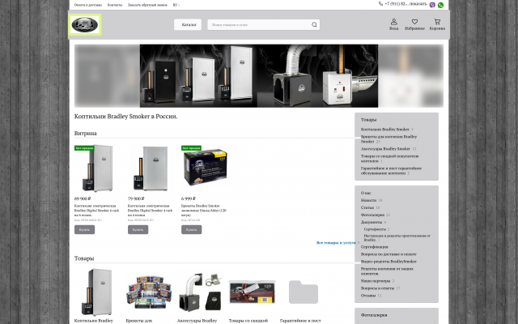Open Alder briquettes box product image
Screen dimensions: 518x324
(205, 167)
